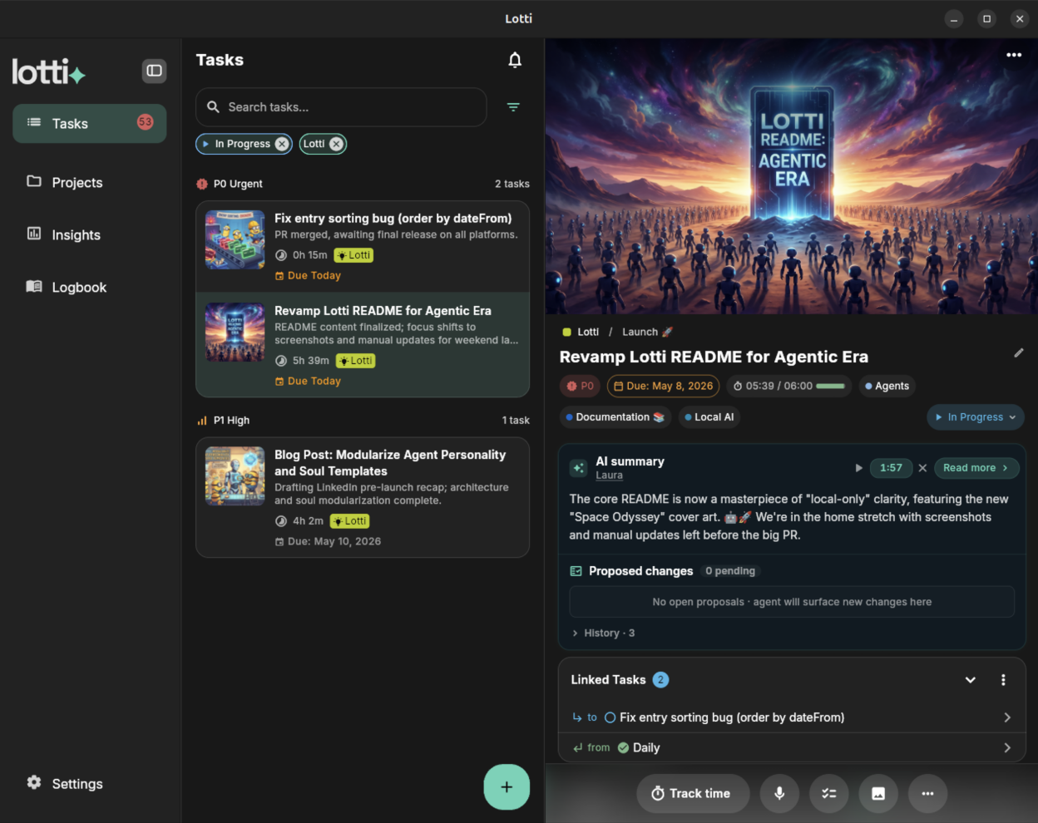Click the AI summary sparkle icon

[578, 468]
